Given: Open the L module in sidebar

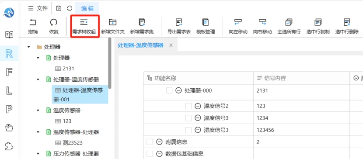Looking at the screenshot, I should [x=9, y=90].
